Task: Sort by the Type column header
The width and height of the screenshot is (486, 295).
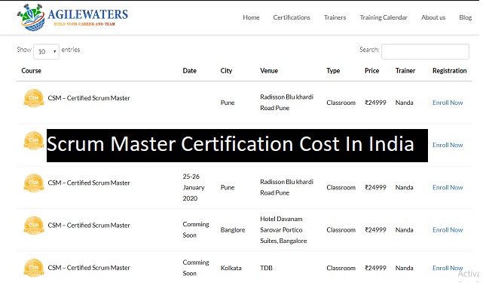Action: pos(333,71)
